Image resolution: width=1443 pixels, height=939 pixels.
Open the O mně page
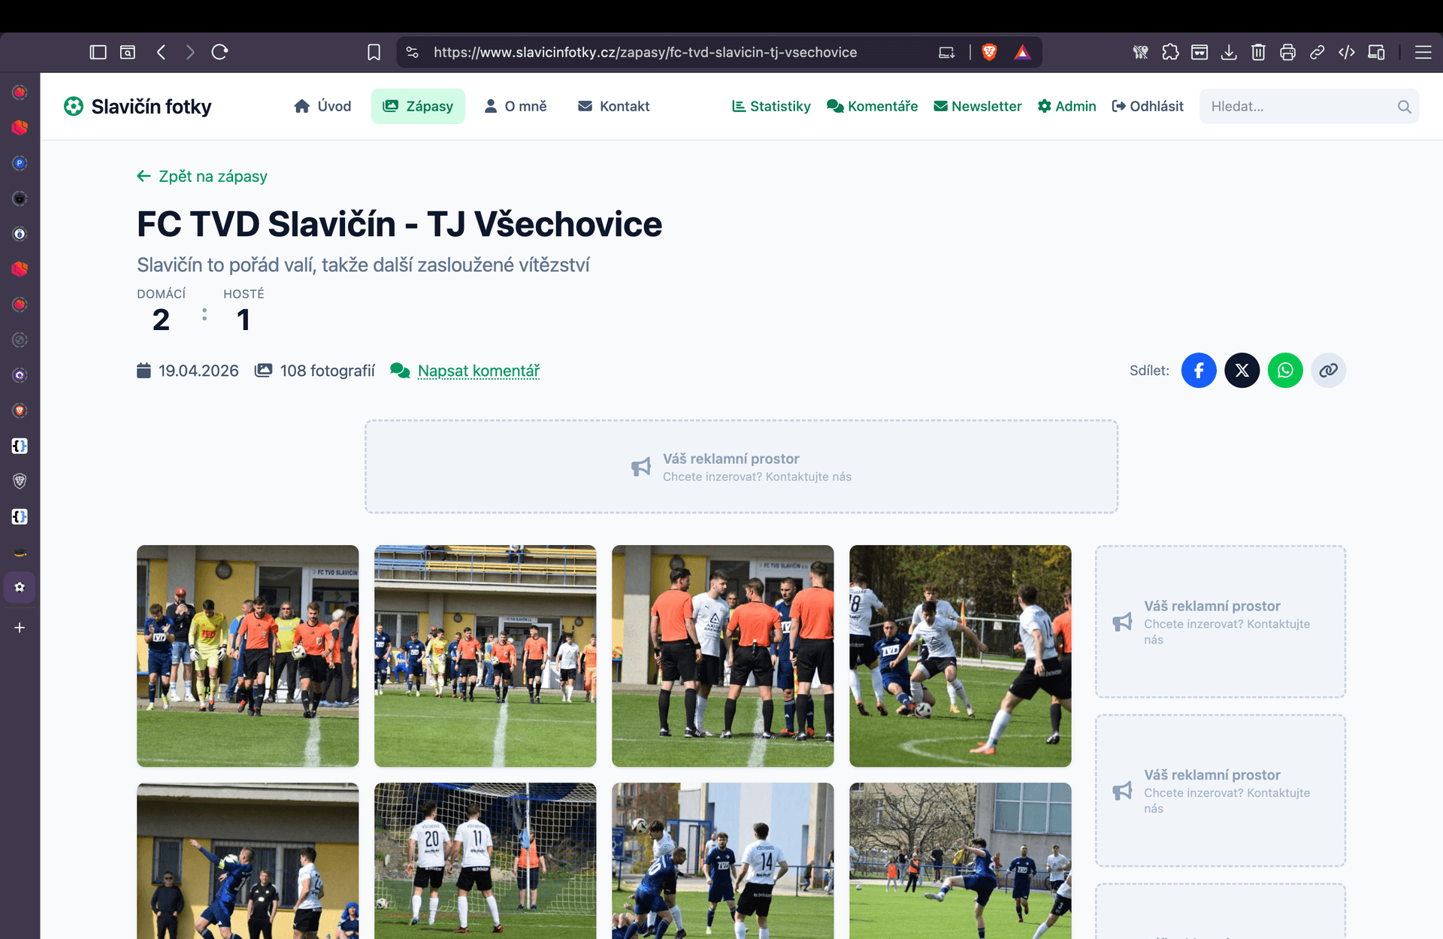coord(516,106)
